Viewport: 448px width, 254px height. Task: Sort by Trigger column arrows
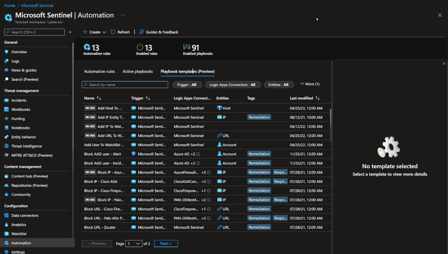coord(148,98)
